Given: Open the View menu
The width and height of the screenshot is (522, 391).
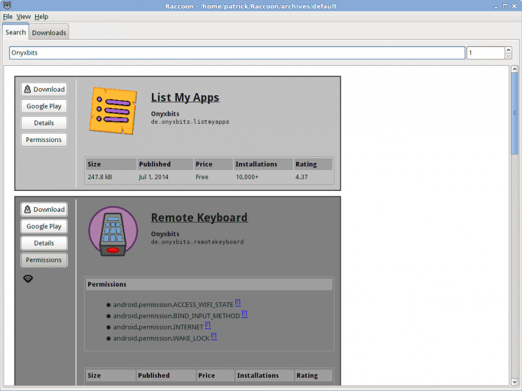Looking at the screenshot, I should click(x=23, y=16).
